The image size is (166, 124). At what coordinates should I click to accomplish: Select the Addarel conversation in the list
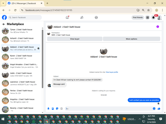[x=21, y=48]
